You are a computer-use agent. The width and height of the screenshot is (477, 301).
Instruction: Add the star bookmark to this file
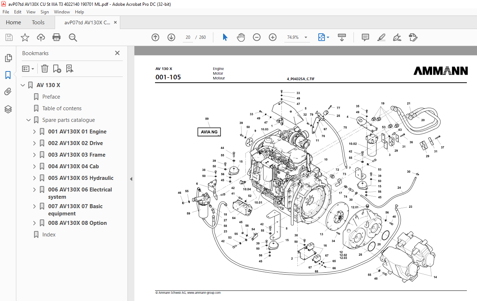pyautogui.click(x=25, y=37)
